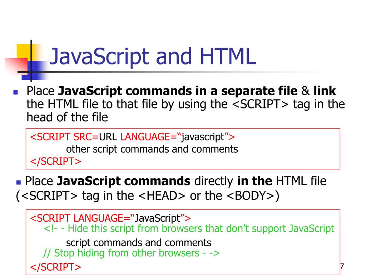The image size is (366, 275).
Task: Click the green comment 'Hide this script from browsers'
Action: point(135,228)
